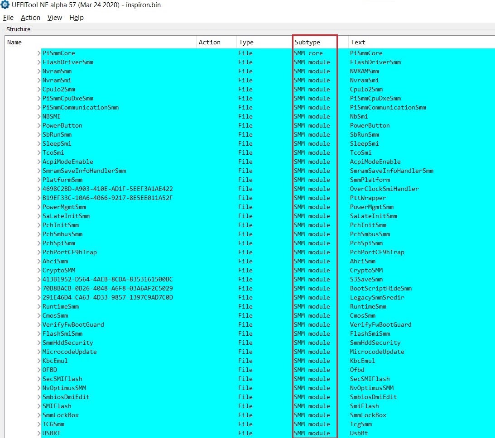Expand the FlashDriverSmm entry arrow
Image resolution: width=495 pixels, height=438 pixels.
[x=39, y=62]
